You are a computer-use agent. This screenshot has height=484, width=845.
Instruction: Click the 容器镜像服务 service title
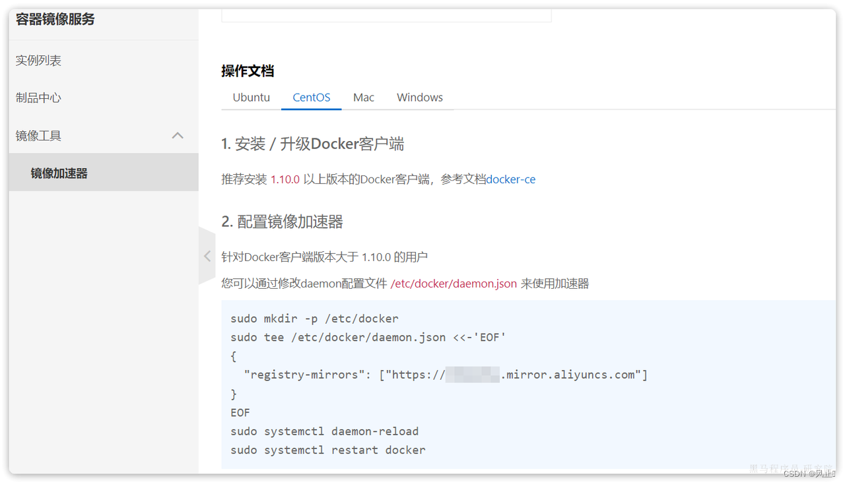pyautogui.click(x=55, y=20)
